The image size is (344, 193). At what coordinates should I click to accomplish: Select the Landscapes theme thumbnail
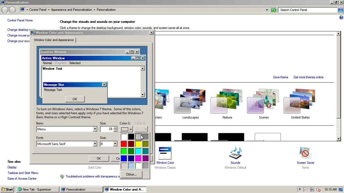pos(190,101)
